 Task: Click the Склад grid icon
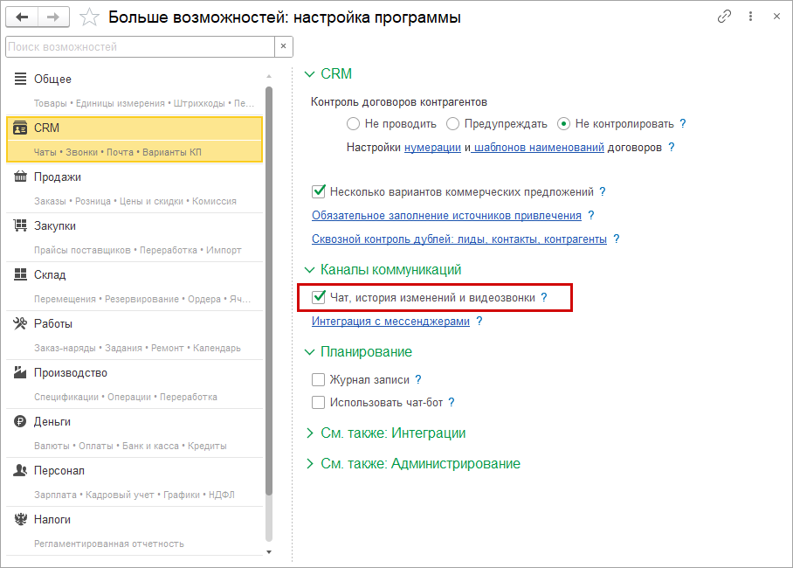click(20, 274)
